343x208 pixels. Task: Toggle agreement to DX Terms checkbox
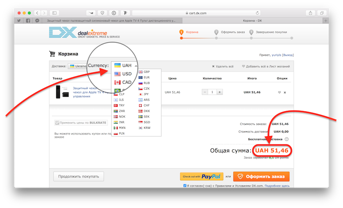[185, 186]
